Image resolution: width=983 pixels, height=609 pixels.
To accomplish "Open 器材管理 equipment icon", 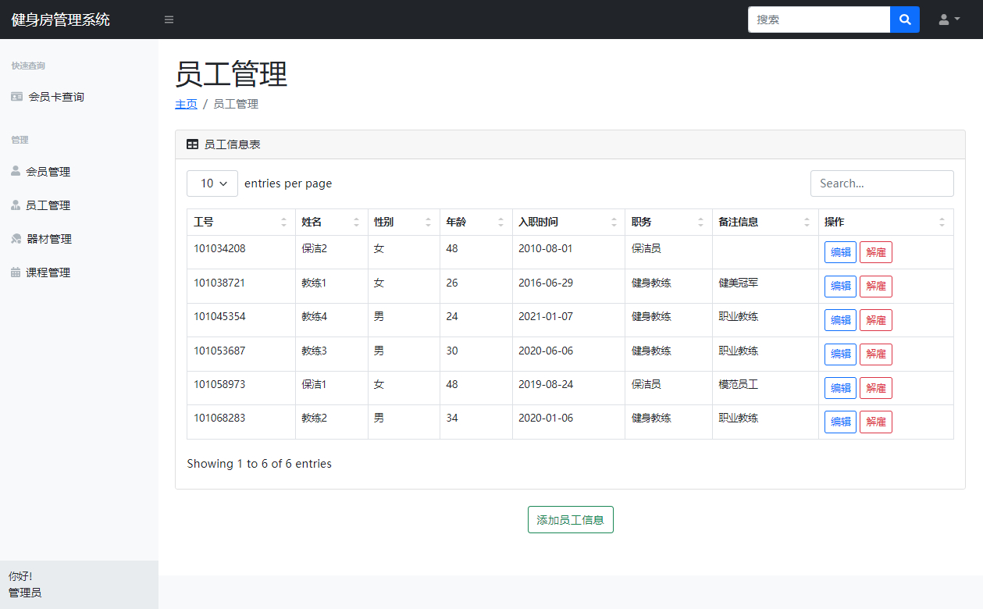I will (x=16, y=238).
